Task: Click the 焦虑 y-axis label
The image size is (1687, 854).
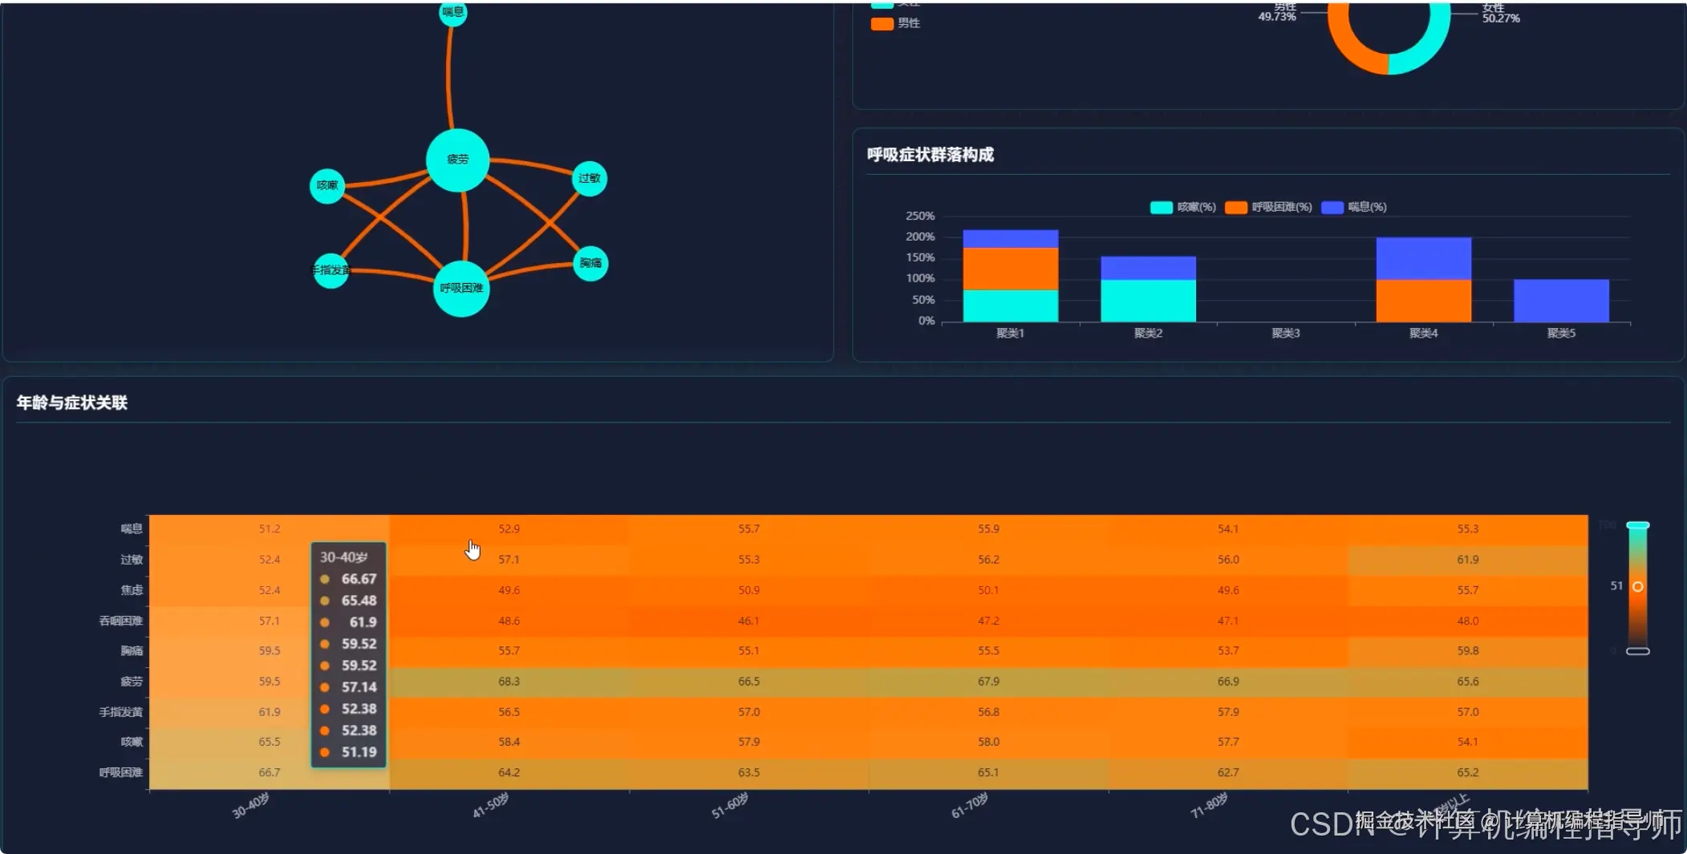Action: (132, 590)
